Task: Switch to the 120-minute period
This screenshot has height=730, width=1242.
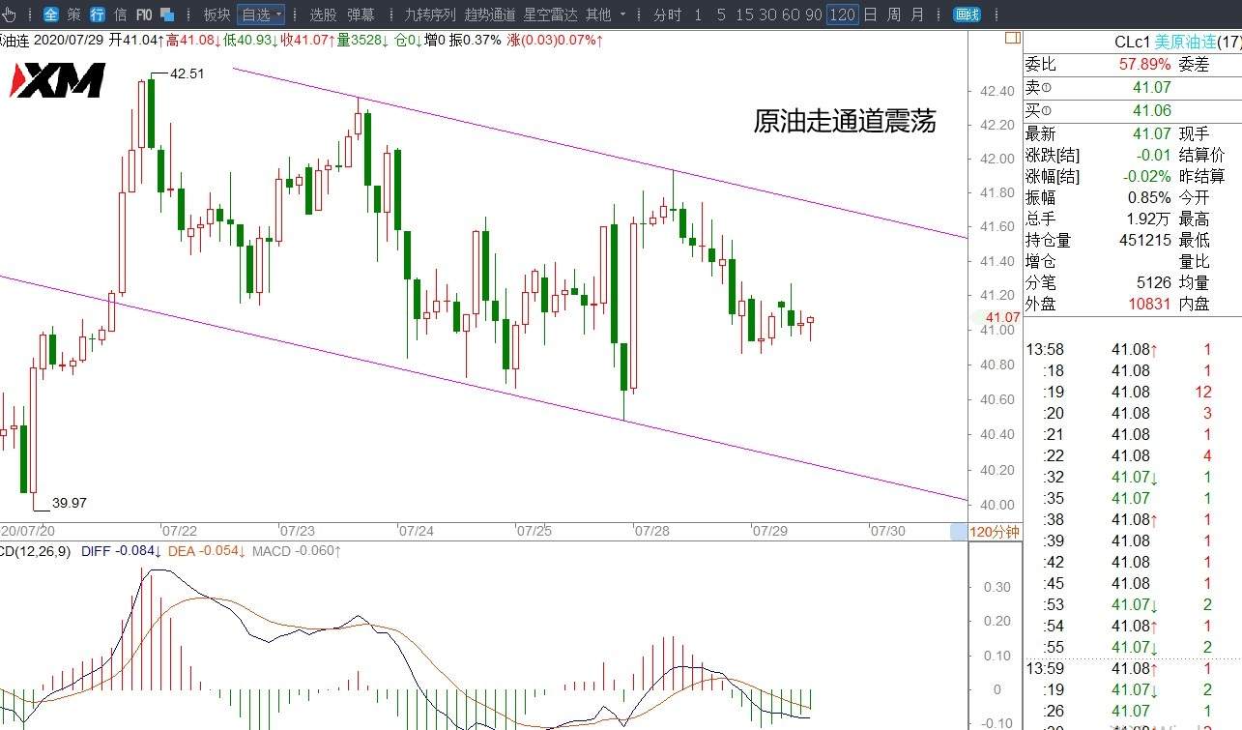Action: pyautogui.click(x=843, y=15)
